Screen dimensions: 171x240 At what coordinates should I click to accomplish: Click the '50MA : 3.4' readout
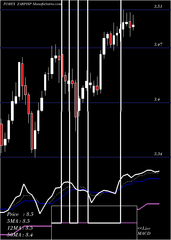coord(20,235)
